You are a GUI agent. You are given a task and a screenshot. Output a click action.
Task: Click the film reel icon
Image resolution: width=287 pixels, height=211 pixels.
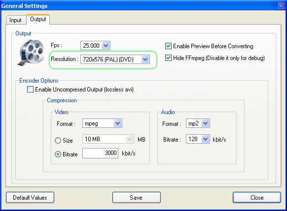click(x=31, y=52)
